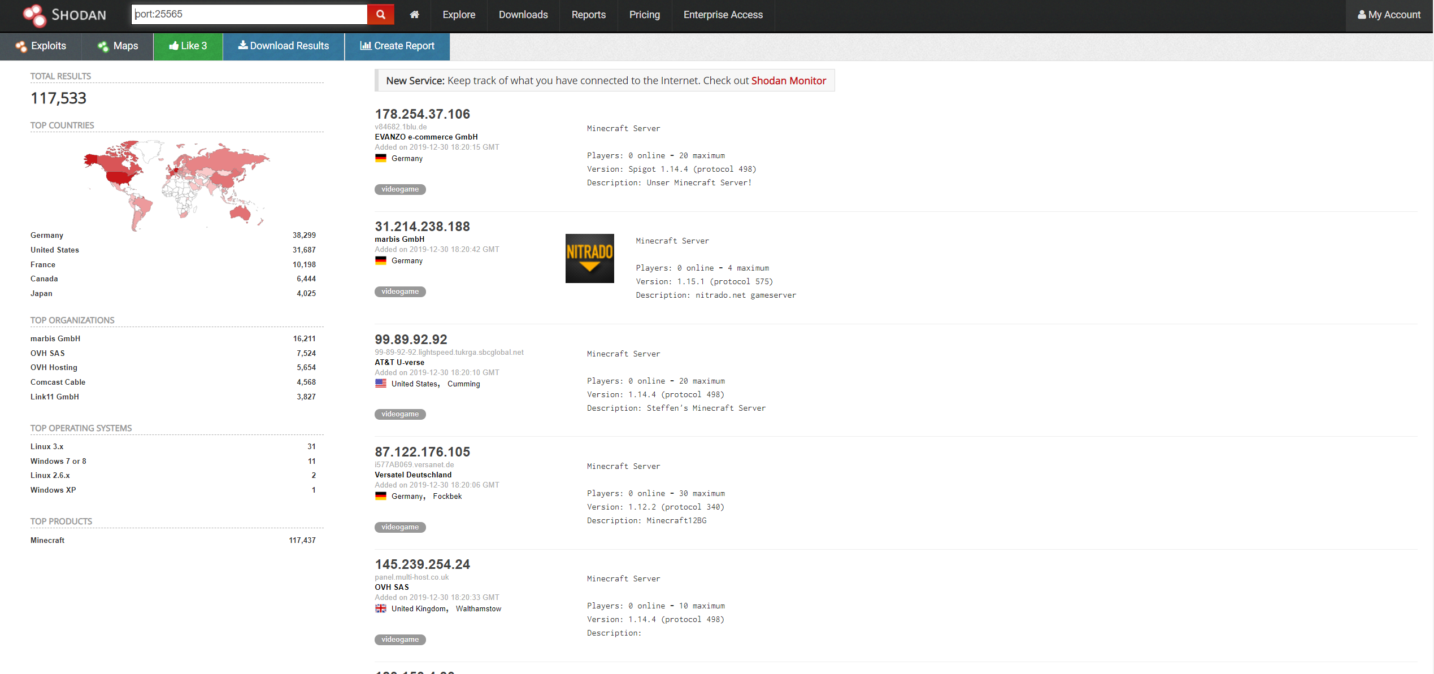
Task: Filter by Canada in top countries
Action: point(44,279)
